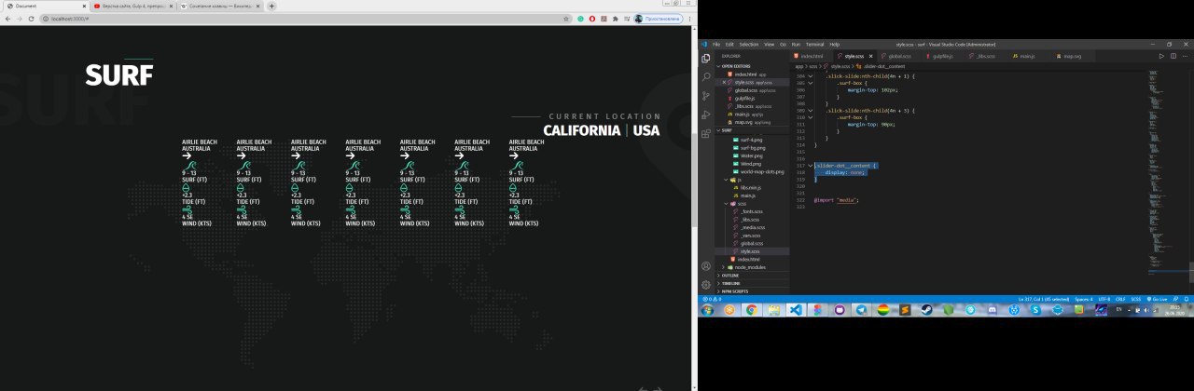Open Skype from the taskbar
Screen dimensions: 1194x391
point(1035,310)
